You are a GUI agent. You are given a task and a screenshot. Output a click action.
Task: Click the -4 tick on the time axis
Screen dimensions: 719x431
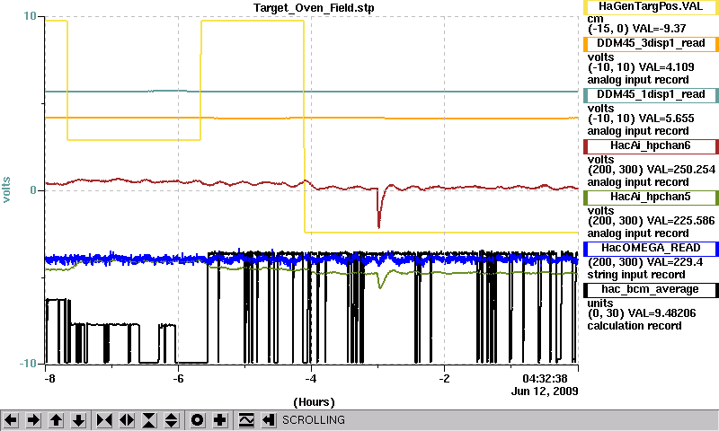(x=311, y=379)
